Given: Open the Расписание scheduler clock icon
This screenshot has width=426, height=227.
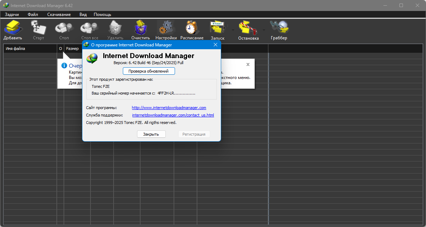Looking at the screenshot, I should 192,28.
